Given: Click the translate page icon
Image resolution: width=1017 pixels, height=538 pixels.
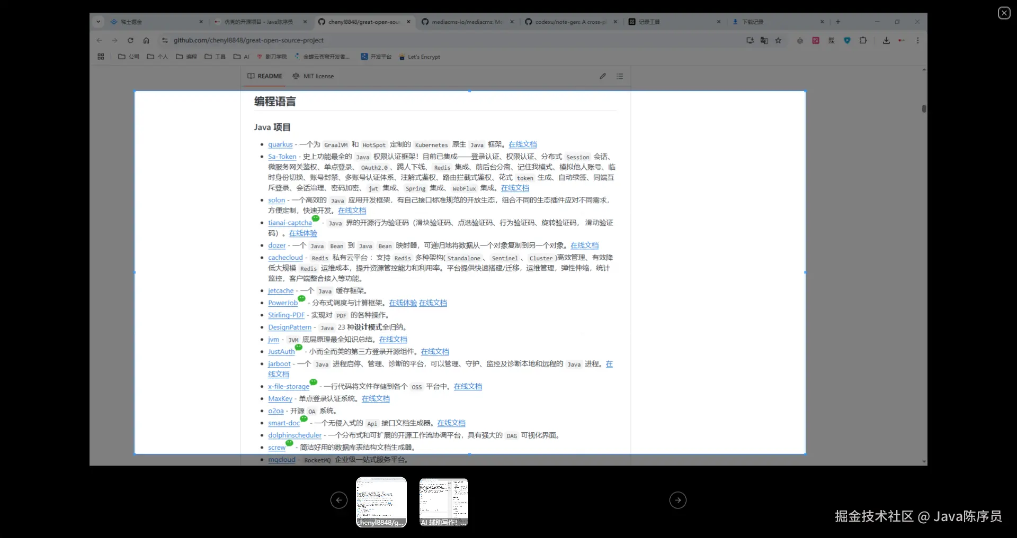Looking at the screenshot, I should (x=764, y=40).
